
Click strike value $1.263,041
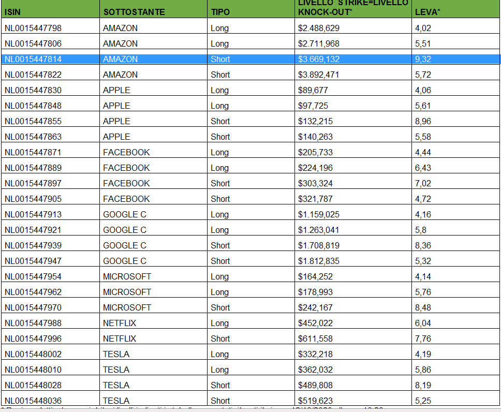click(318, 230)
